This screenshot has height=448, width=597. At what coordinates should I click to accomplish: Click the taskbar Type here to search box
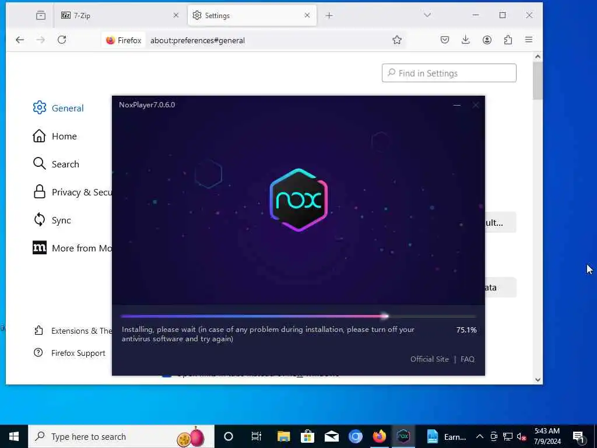click(121, 436)
